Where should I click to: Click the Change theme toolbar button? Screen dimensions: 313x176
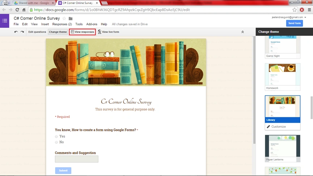58,32
